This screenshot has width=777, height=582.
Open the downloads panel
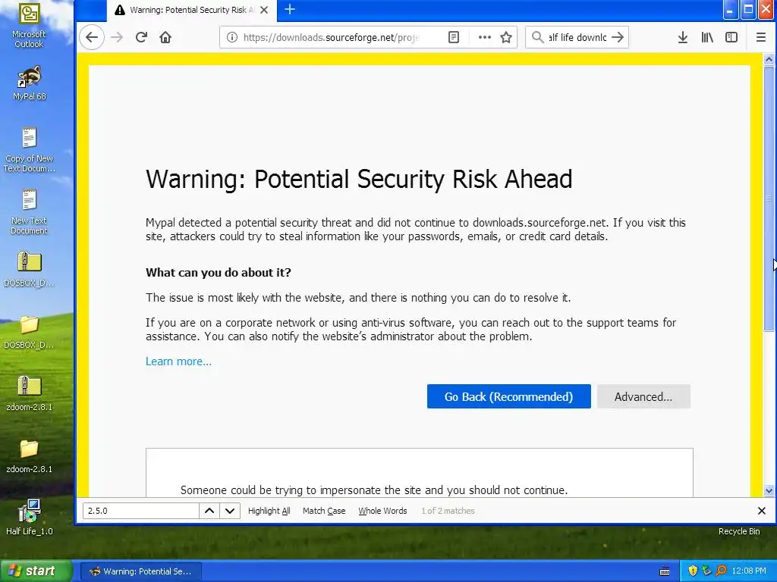click(683, 37)
